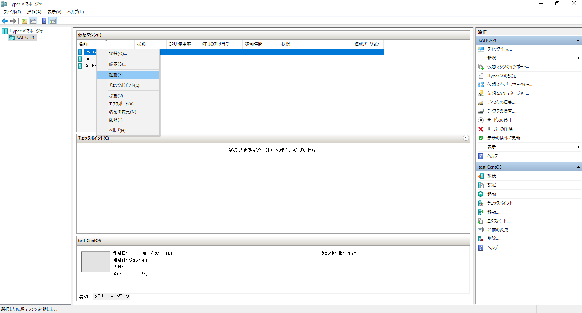Open Hyper-V の設定 in the Actions pane
Image resolution: width=582 pixels, height=313 pixels.
[503, 76]
